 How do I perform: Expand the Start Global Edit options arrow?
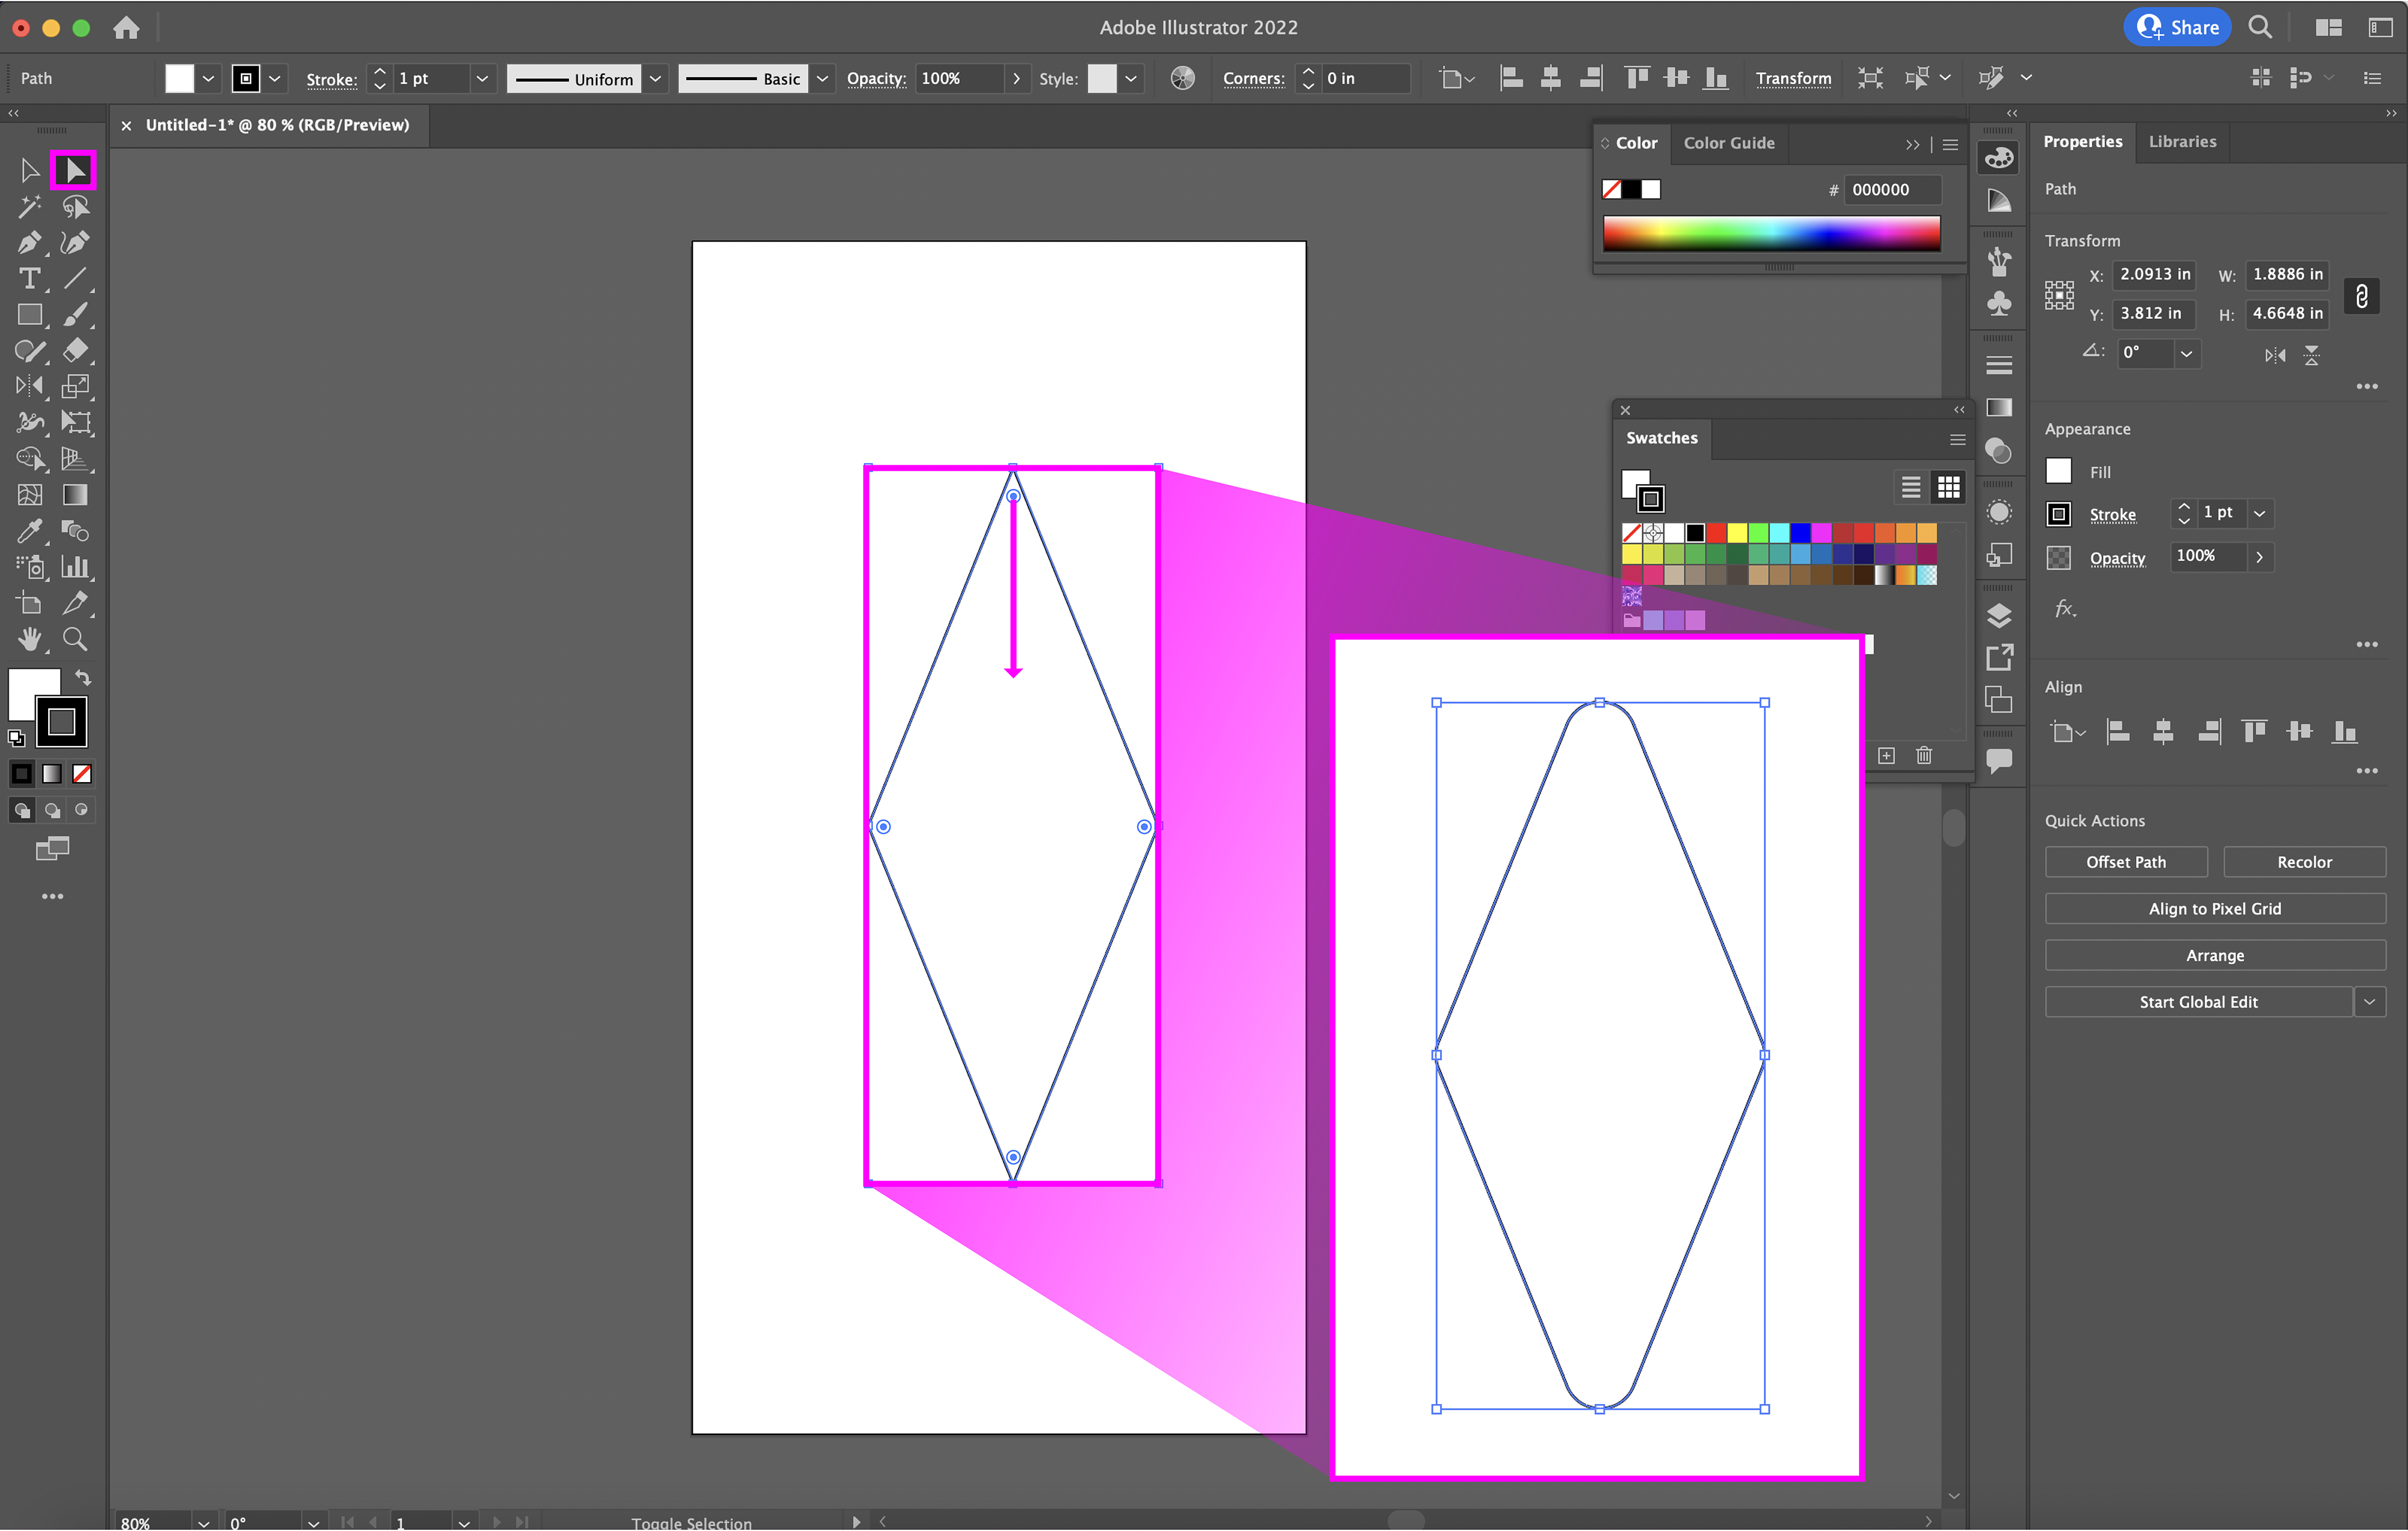pos(2370,1002)
